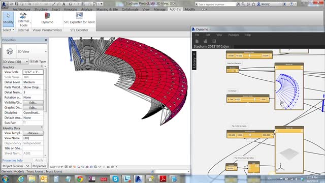This screenshot has height=183, width=325.
Task: Open the Packages menu in Dynamo
Action: pyautogui.click(x=234, y=35)
